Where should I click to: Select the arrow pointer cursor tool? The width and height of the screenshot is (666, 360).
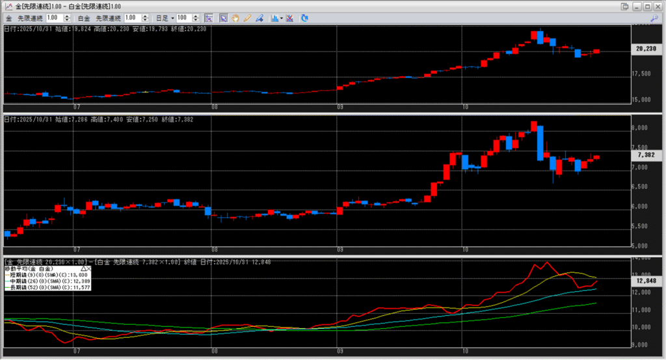pyautogui.click(x=223, y=18)
